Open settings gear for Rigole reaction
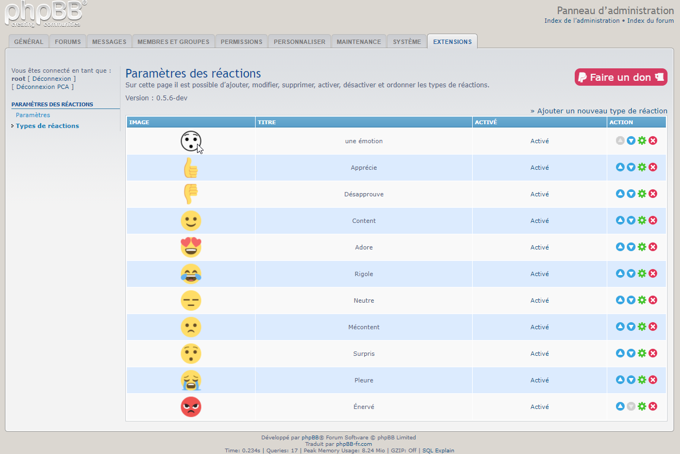680x454 pixels. 642,273
